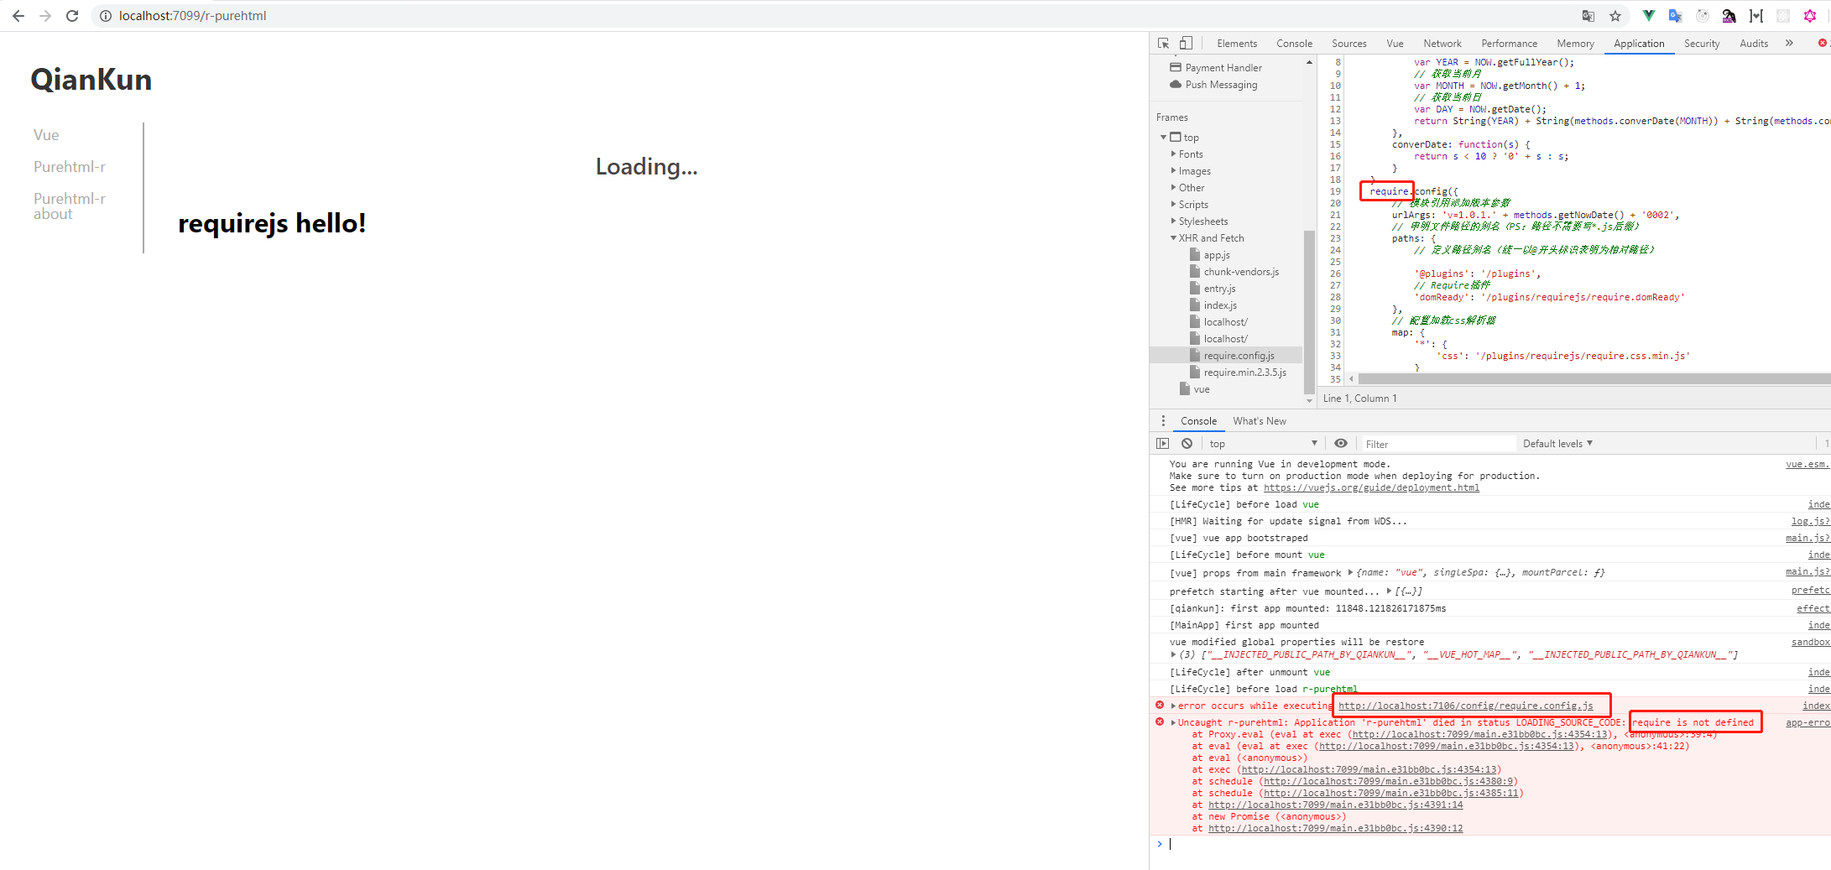Click the gray circular extension icon

pyautogui.click(x=1703, y=16)
